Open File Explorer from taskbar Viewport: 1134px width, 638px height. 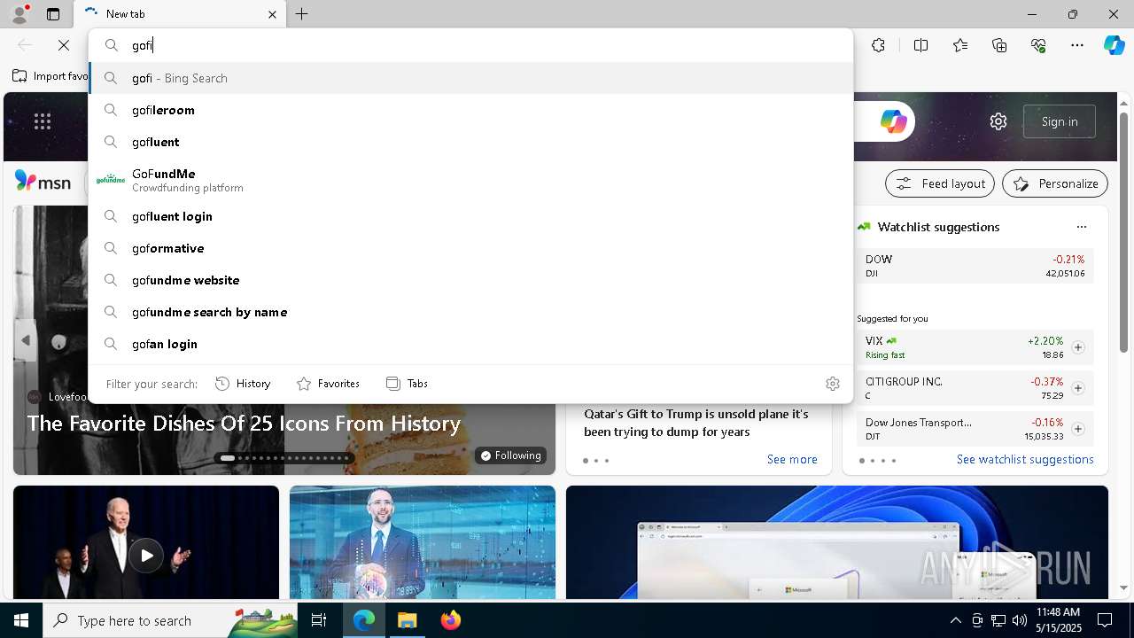coord(408,620)
